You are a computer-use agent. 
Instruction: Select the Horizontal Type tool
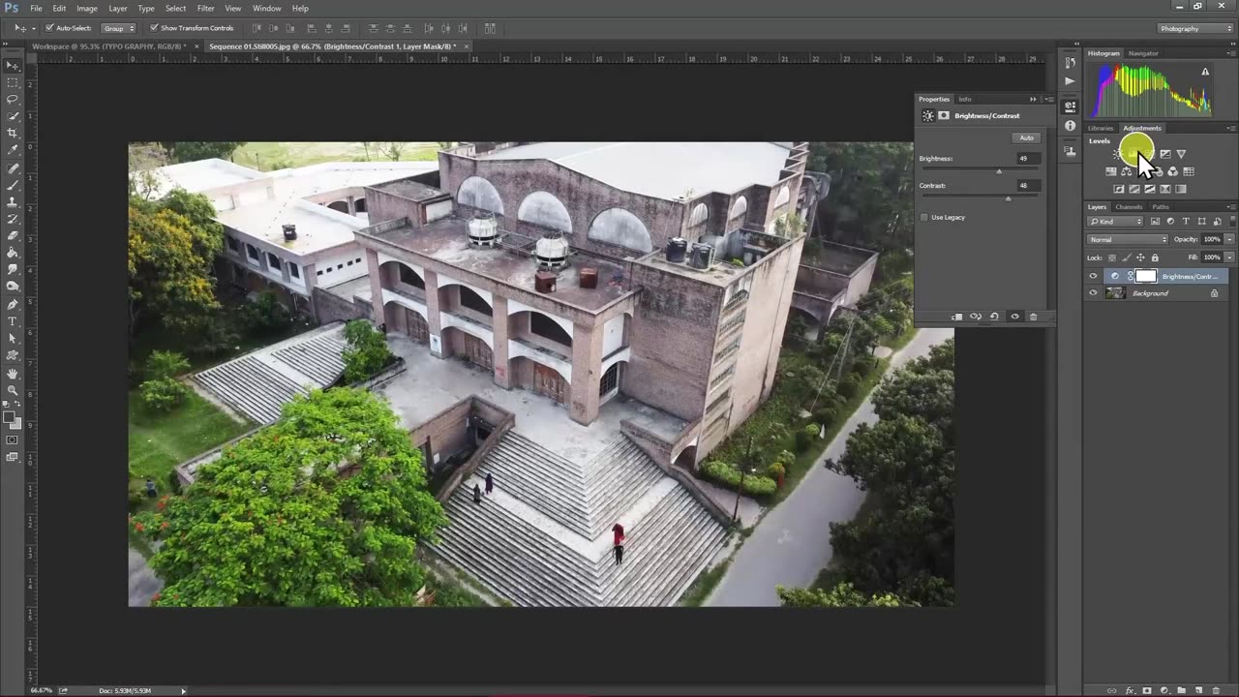tap(13, 320)
